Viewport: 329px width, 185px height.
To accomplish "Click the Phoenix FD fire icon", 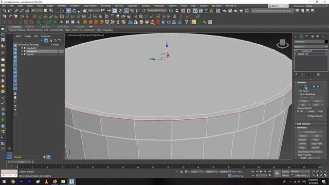I will 85,22.
